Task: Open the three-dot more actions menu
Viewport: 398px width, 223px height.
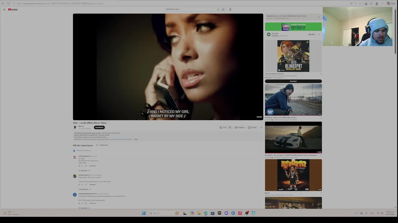Action: point(261,127)
